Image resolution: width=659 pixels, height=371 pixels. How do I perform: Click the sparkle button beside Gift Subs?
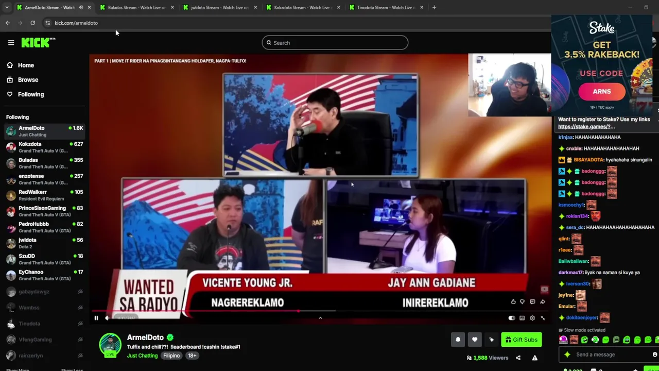tap(492, 340)
